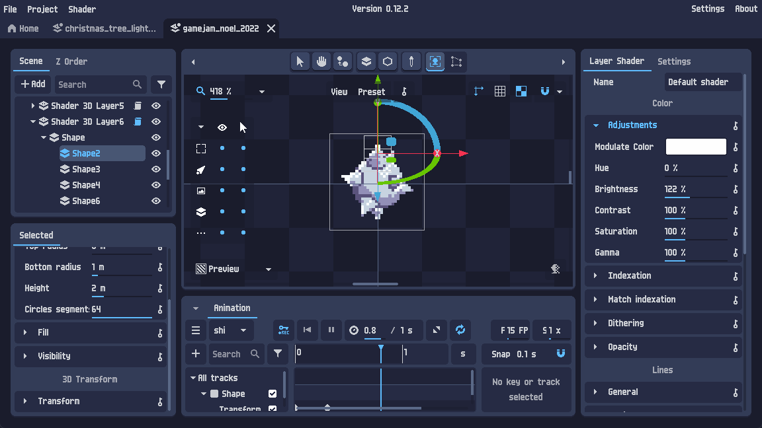
Task: Expand the Fill section
Action: pyautogui.click(x=24, y=332)
